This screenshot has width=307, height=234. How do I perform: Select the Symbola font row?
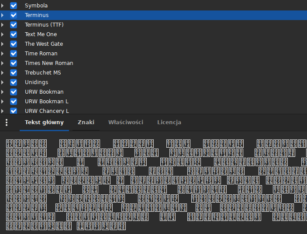point(154,6)
